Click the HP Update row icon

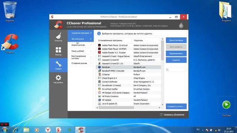[x=99, y=100]
